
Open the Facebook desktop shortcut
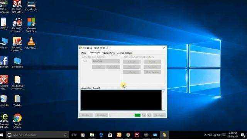click(4, 62)
